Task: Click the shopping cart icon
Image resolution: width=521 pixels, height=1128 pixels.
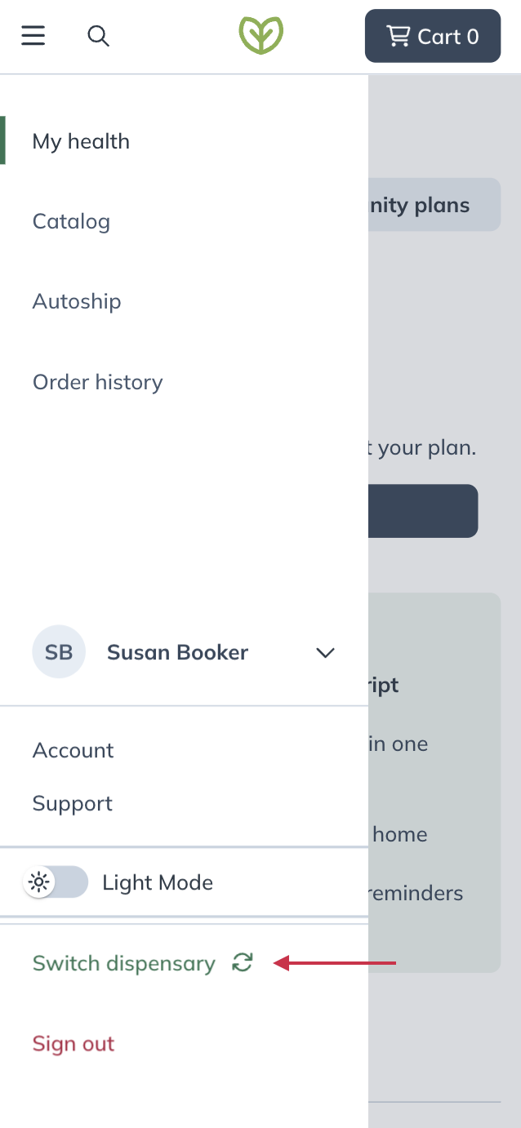Action: tap(398, 36)
